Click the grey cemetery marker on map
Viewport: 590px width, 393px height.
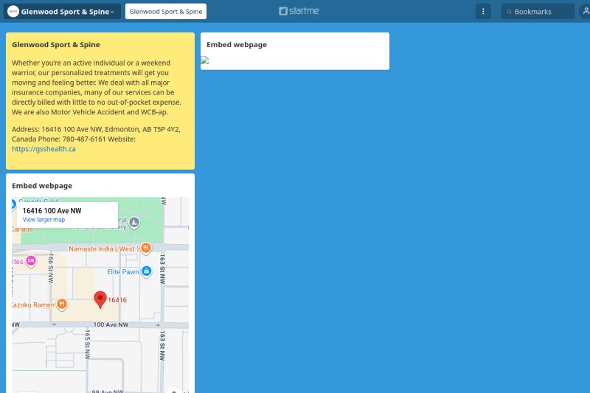tap(134, 223)
